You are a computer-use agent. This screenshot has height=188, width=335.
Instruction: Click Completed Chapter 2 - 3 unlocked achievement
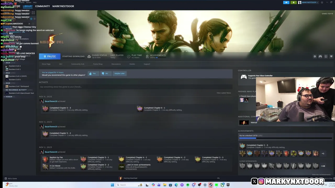[x=243, y=146]
